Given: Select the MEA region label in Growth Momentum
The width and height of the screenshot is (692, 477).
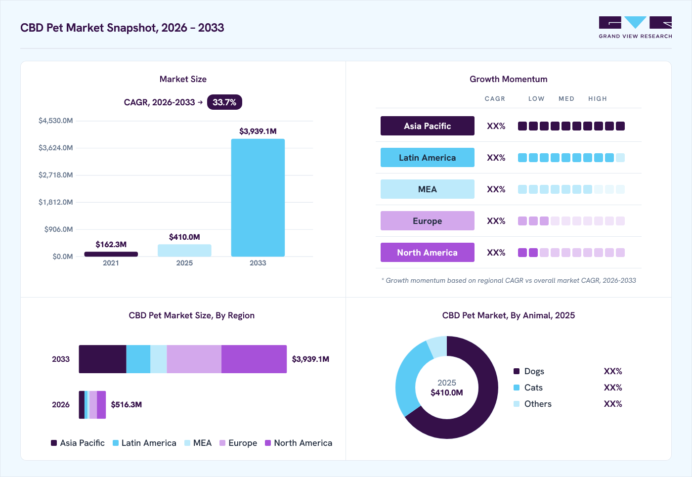Looking at the screenshot, I should 428,189.
